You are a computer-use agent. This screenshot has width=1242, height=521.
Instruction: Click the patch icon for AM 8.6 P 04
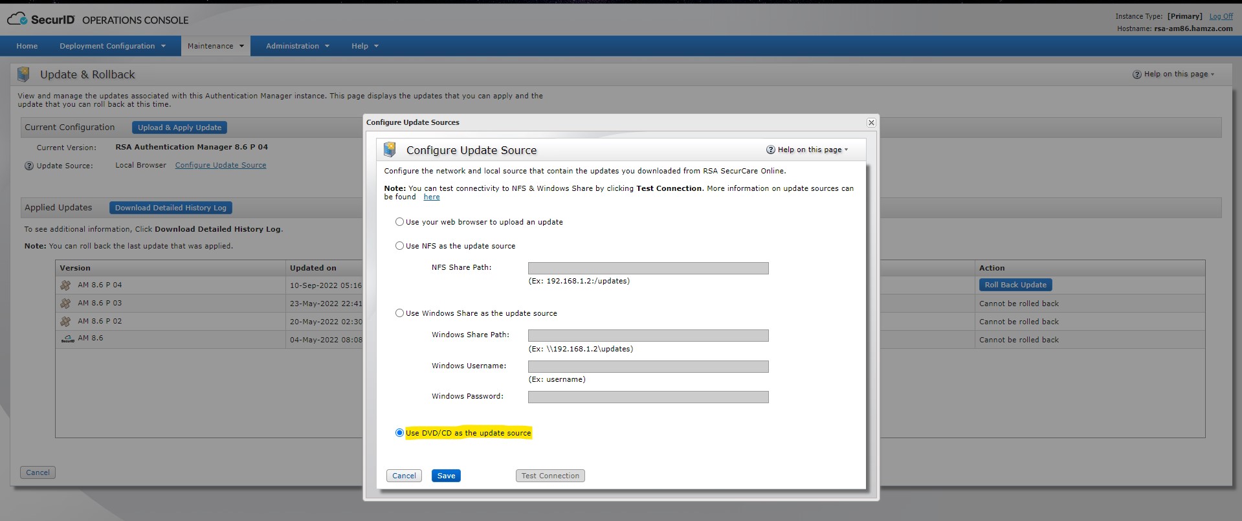coord(66,285)
